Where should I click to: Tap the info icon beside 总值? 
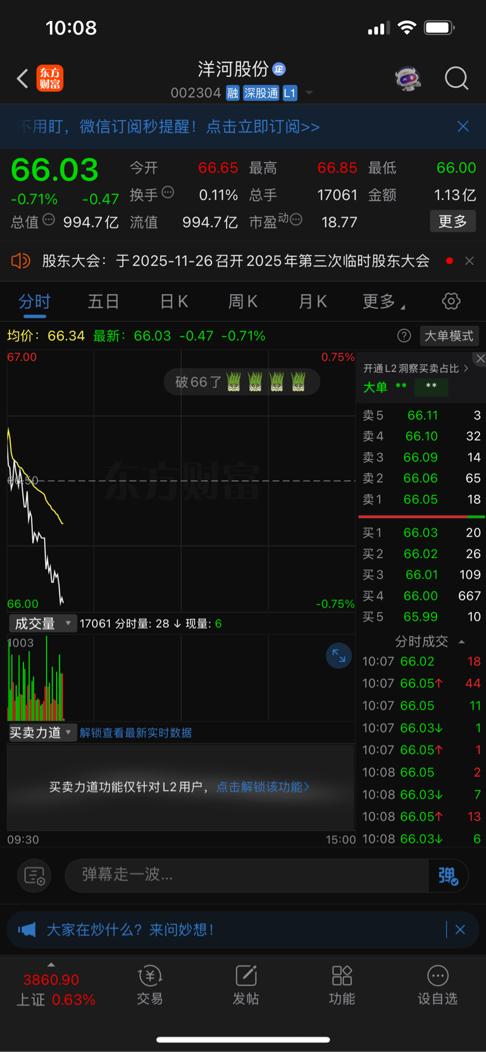tap(49, 220)
